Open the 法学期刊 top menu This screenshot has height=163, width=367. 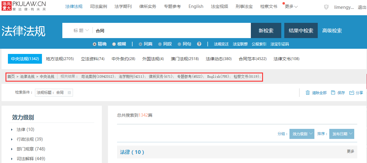[x=123, y=6]
